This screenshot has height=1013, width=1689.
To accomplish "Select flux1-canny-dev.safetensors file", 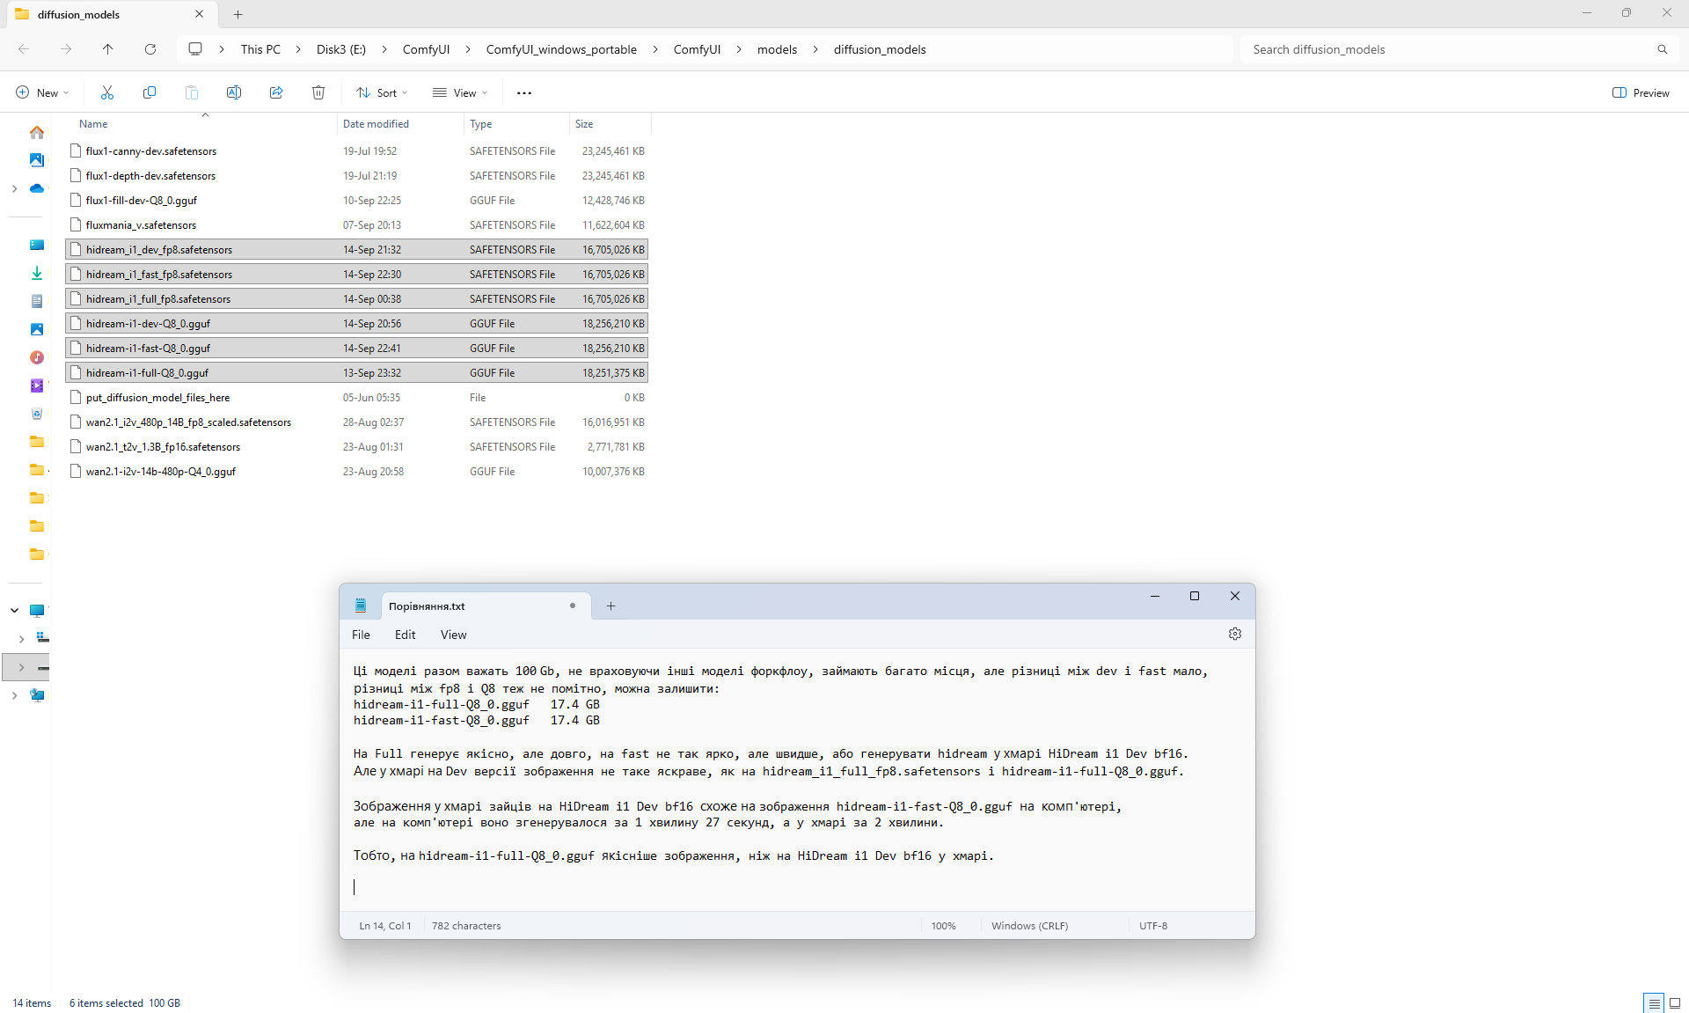I will point(151,151).
